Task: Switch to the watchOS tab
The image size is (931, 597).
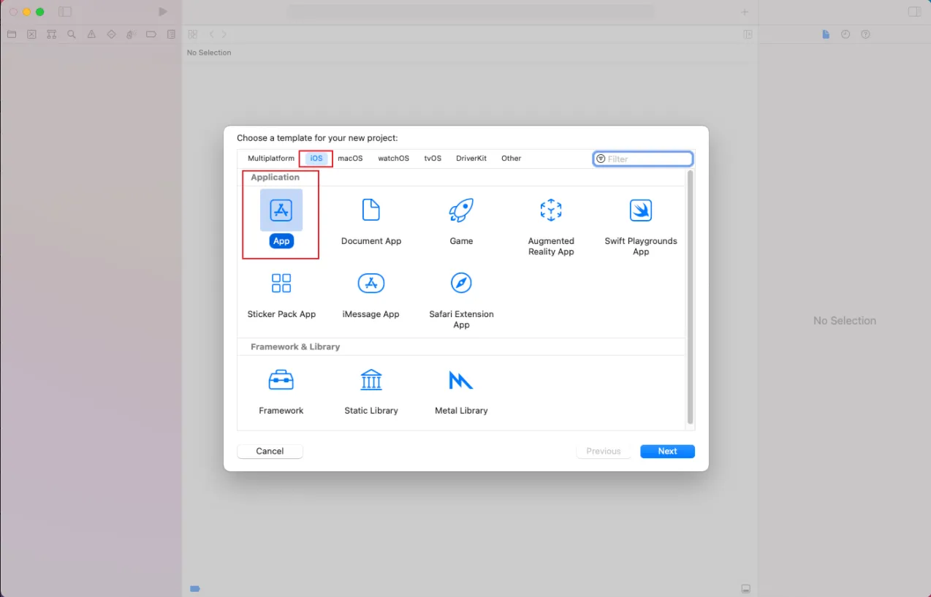Action: 393,158
